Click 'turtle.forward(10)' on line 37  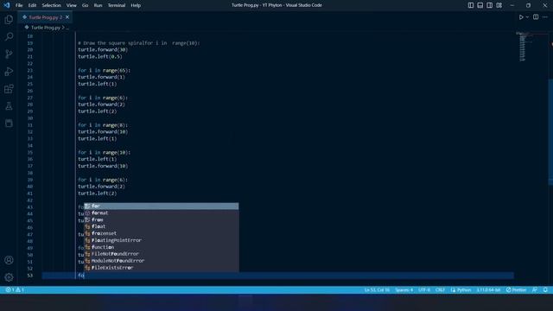coord(103,166)
